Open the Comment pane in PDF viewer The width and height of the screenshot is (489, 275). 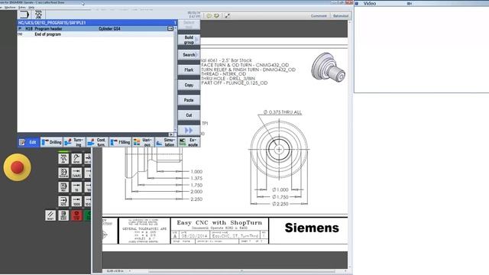pos(319,15)
